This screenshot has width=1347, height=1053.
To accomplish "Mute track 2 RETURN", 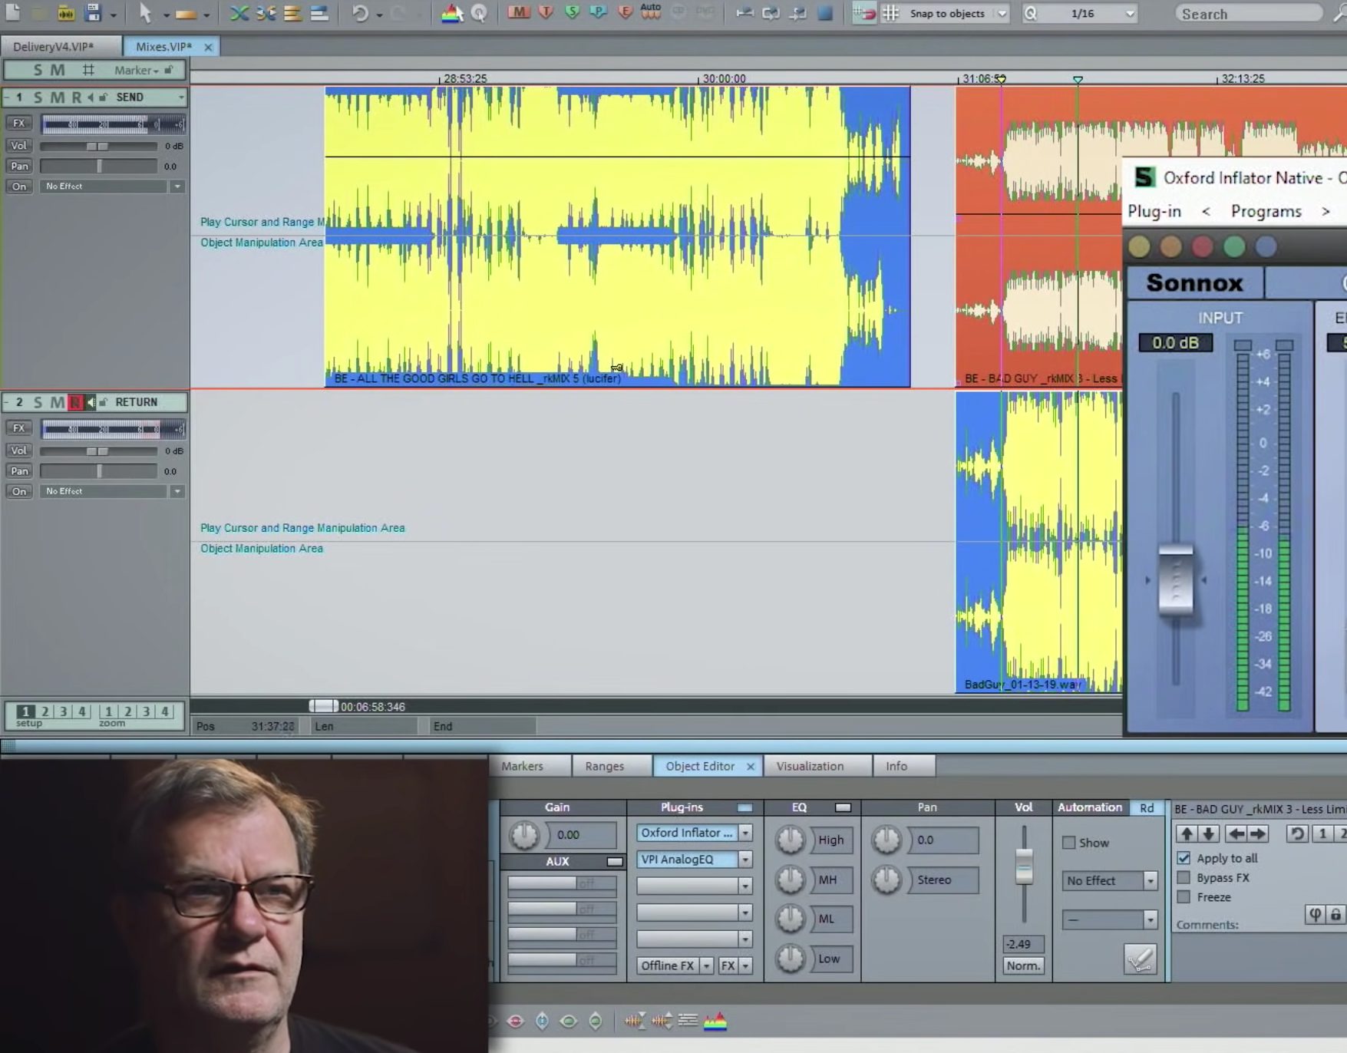I will pyautogui.click(x=57, y=402).
